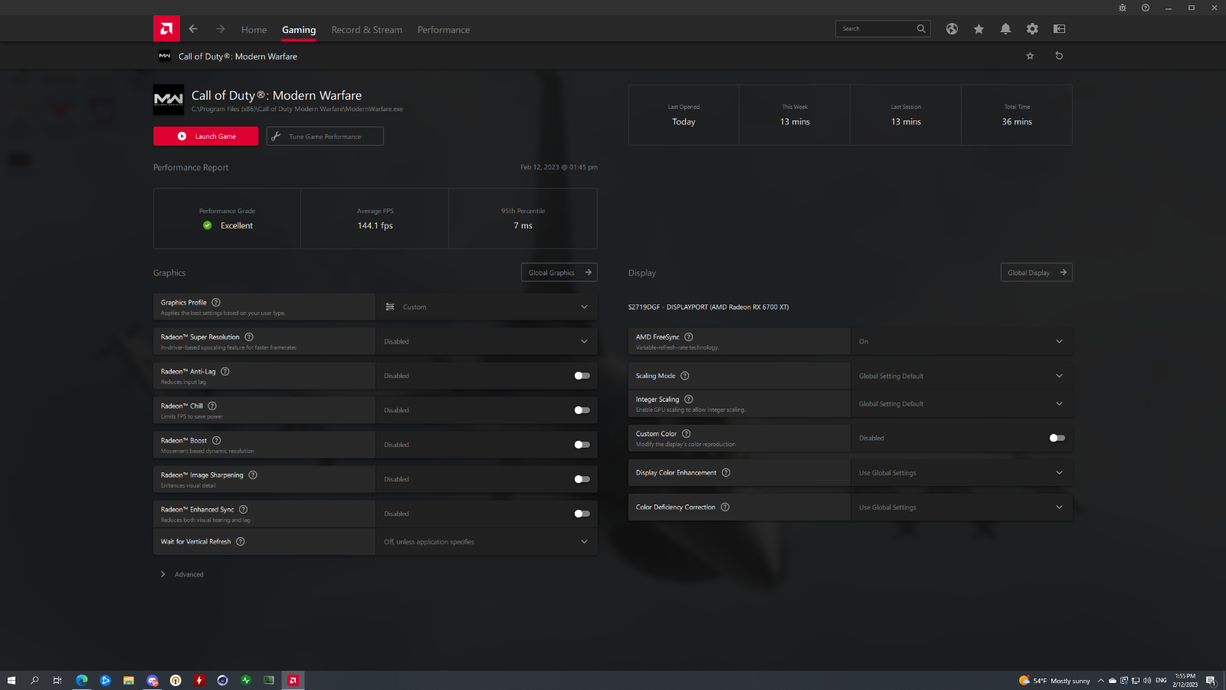
Task: Show help for Graphics Profile
Action: click(216, 303)
